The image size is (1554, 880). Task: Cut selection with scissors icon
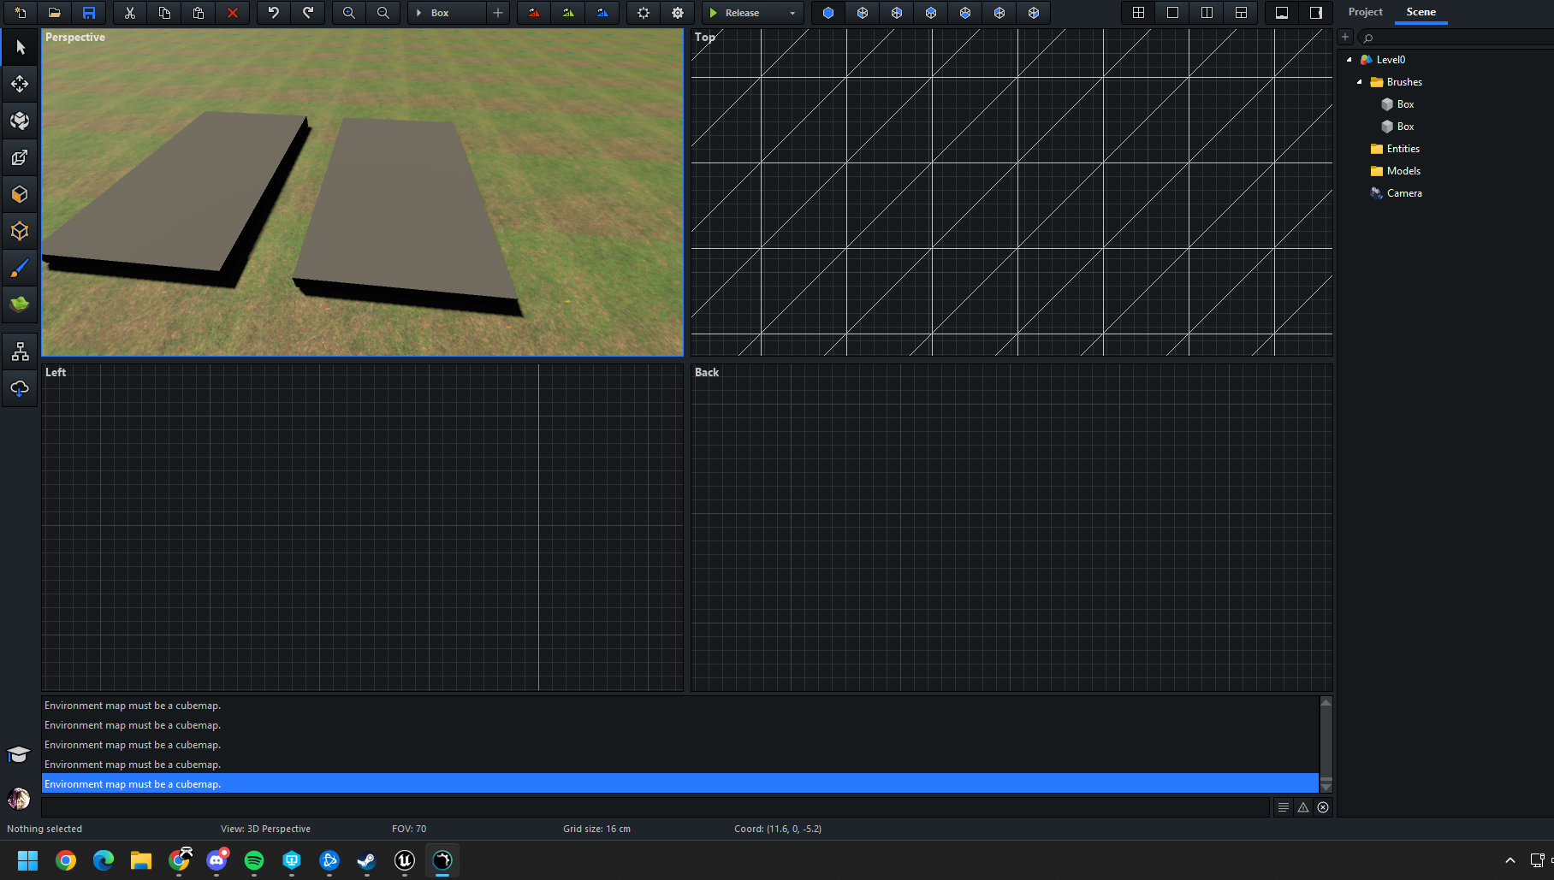point(130,13)
